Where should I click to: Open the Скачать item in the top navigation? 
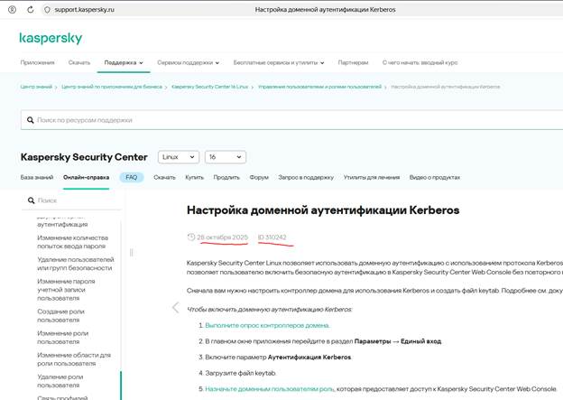(x=79, y=62)
